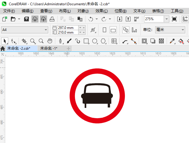Select the Shape node edit tool
189x143 pixels.
(14, 41)
